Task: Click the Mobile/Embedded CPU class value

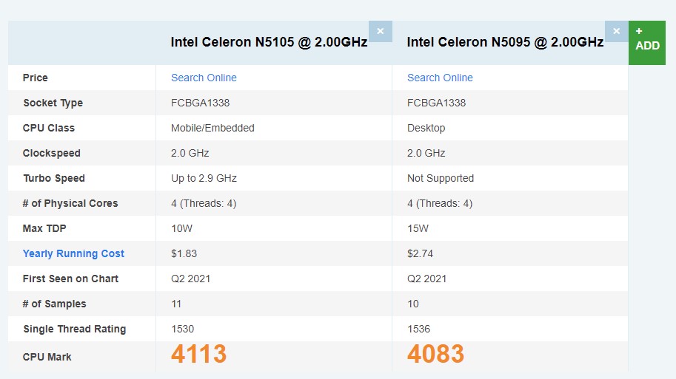Action: 212,128
